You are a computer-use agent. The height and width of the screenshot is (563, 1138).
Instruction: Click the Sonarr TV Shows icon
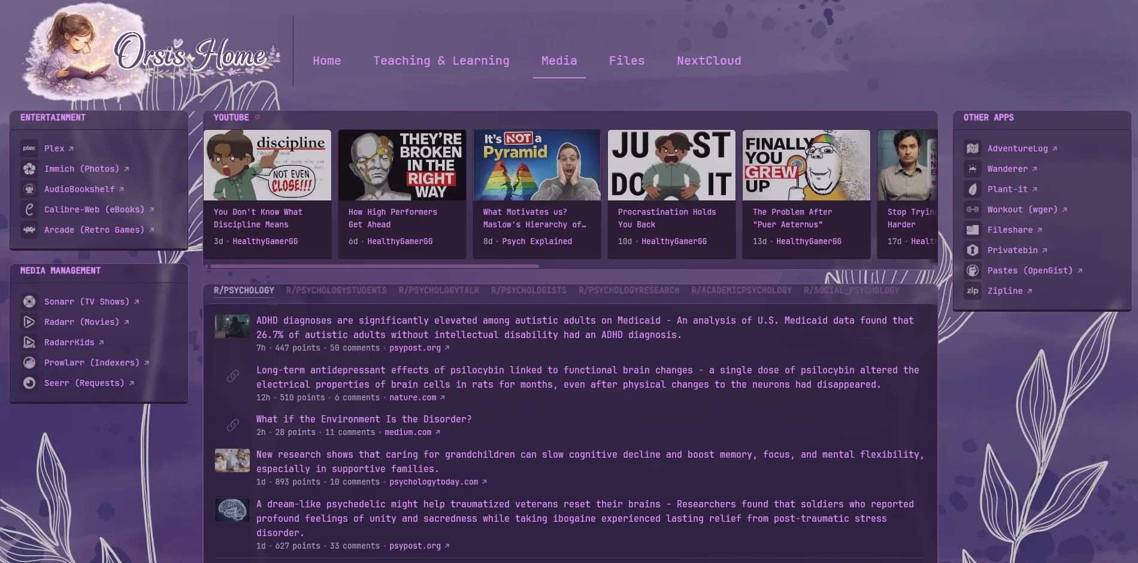29,302
